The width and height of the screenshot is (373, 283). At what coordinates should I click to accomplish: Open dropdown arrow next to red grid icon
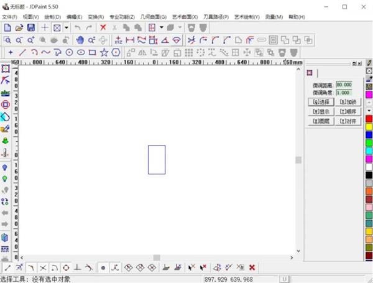coord(162,27)
